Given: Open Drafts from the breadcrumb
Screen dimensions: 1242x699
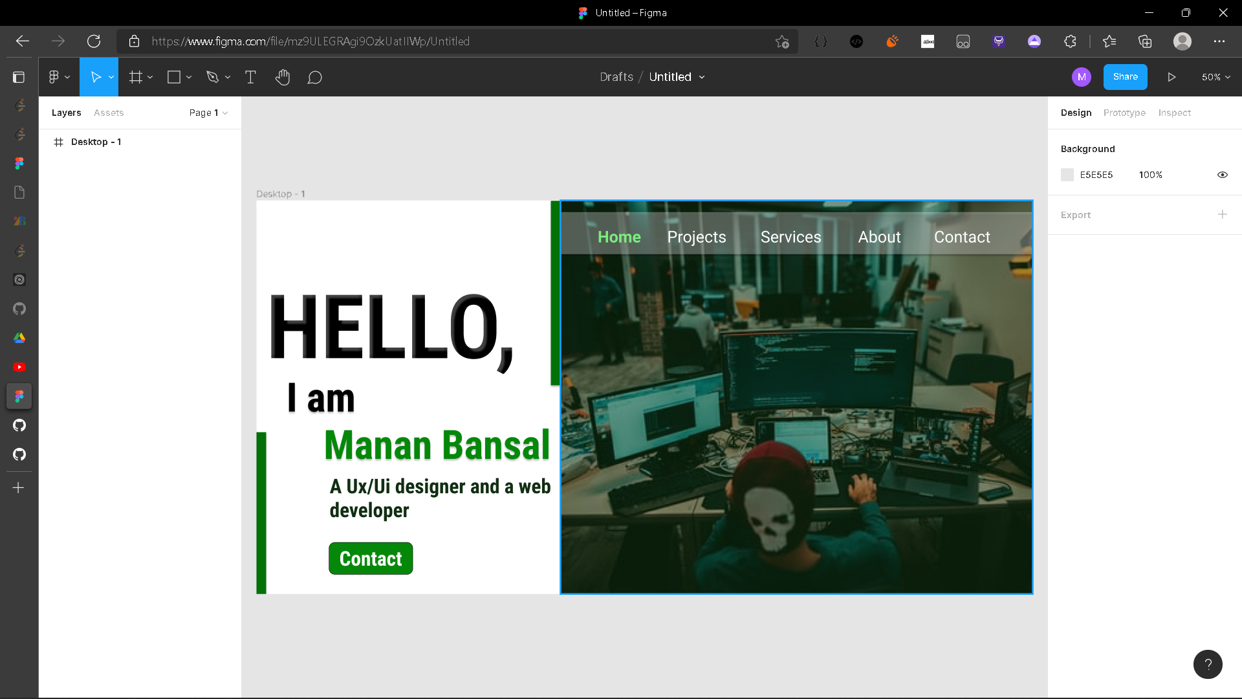Looking at the screenshot, I should 616,77.
